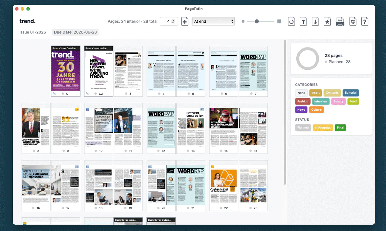Toggle the None category tag
The height and width of the screenshot is (231, 386).
point(301,93)
